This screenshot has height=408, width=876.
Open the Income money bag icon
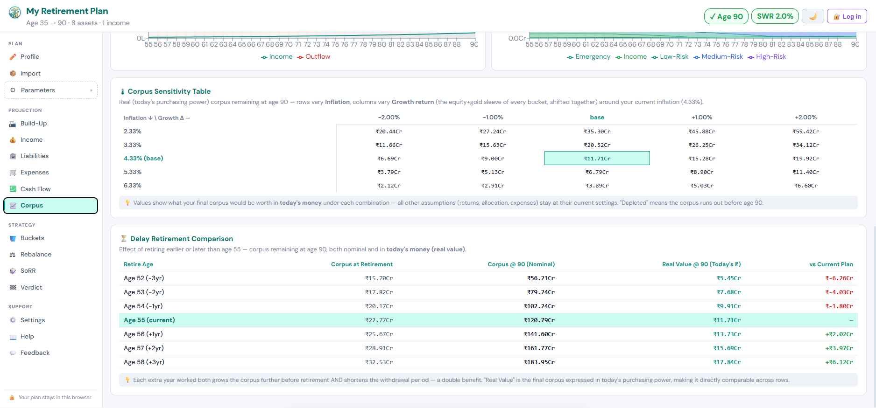click(13, 140)
